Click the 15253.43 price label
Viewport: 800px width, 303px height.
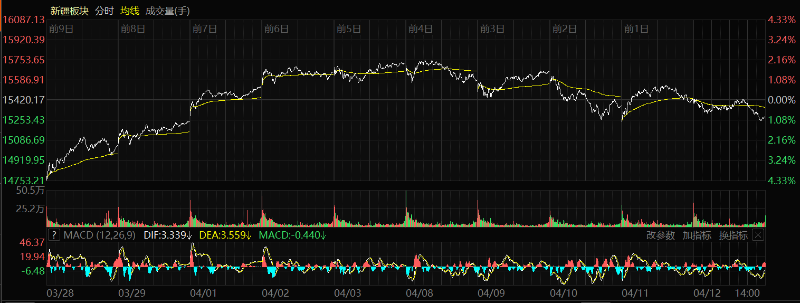coord(23,120)
